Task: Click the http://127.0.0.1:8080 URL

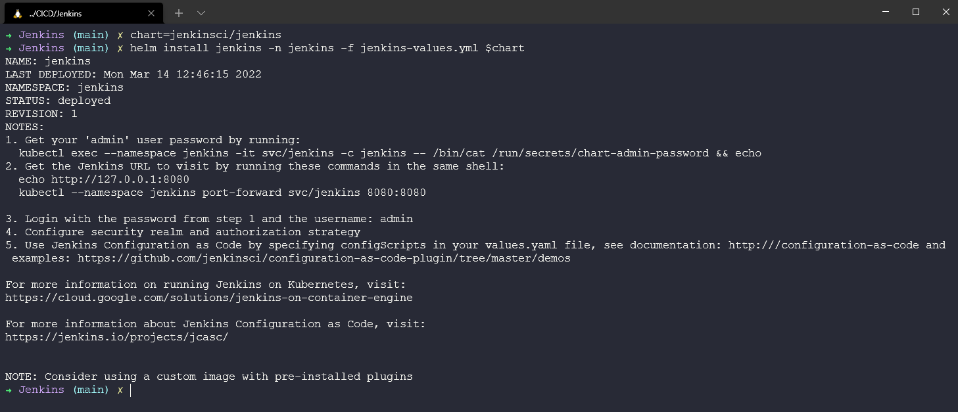Action: 120,179
